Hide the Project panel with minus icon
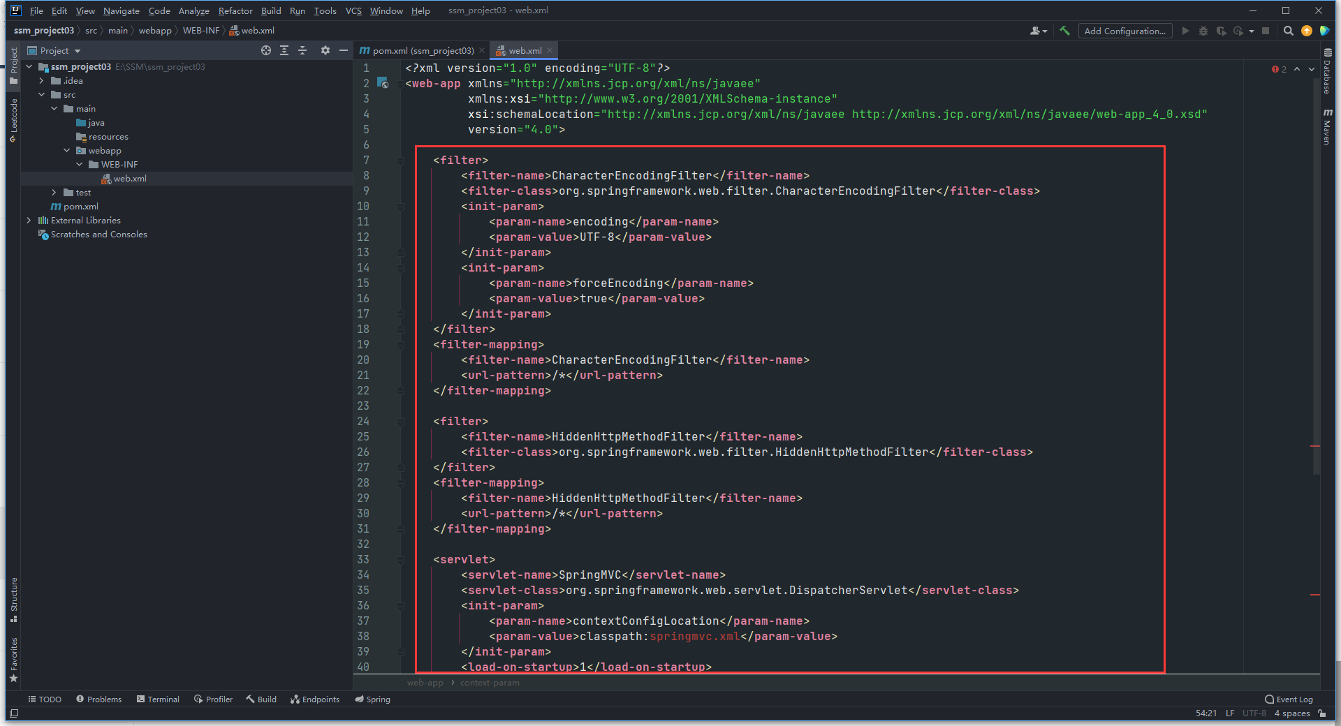Screen dimensions: 1341x726 [343, 50]
